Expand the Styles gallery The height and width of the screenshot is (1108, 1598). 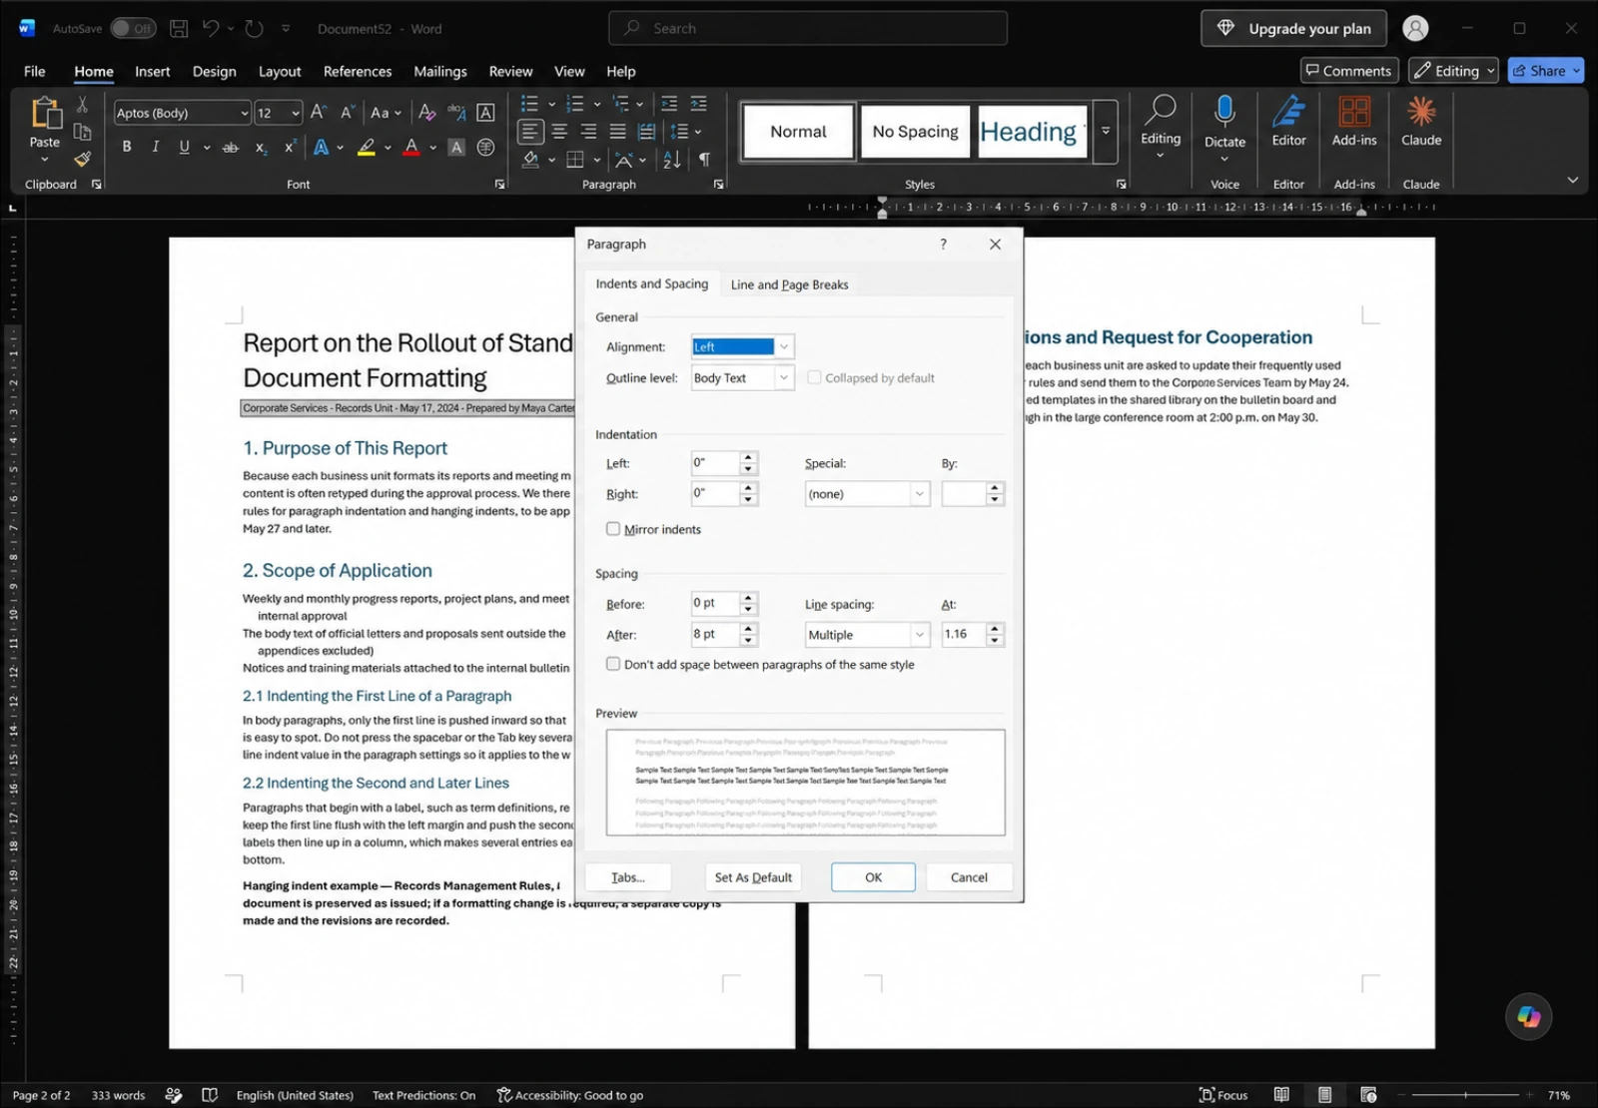(x=1106, y=131)
